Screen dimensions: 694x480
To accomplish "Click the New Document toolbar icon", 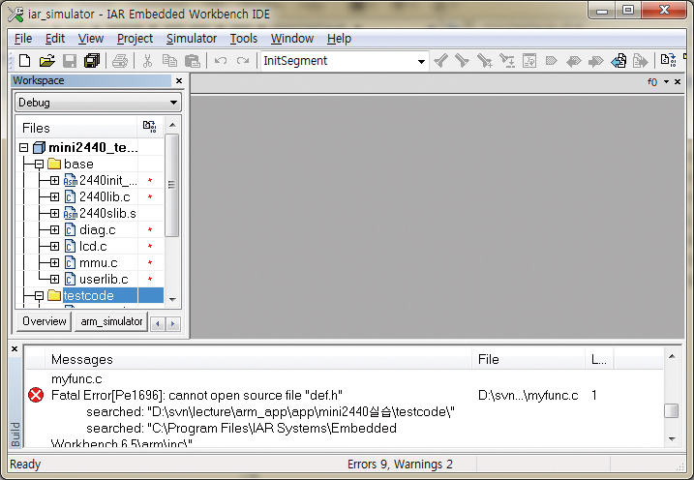I will coord(24,61).
